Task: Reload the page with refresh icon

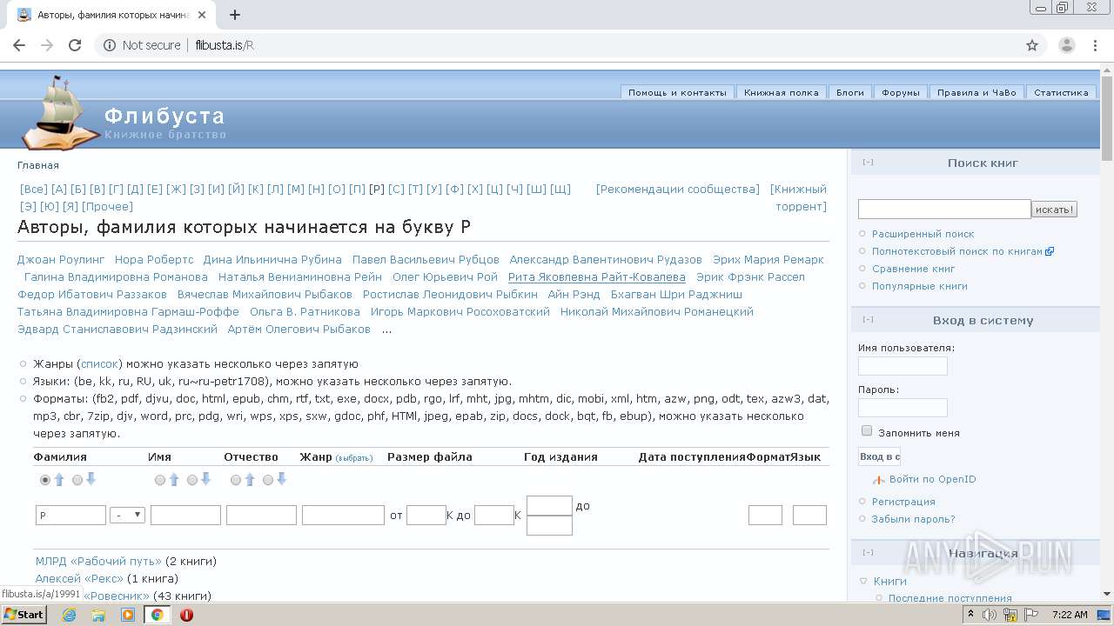Action: (x=75, y=45)
